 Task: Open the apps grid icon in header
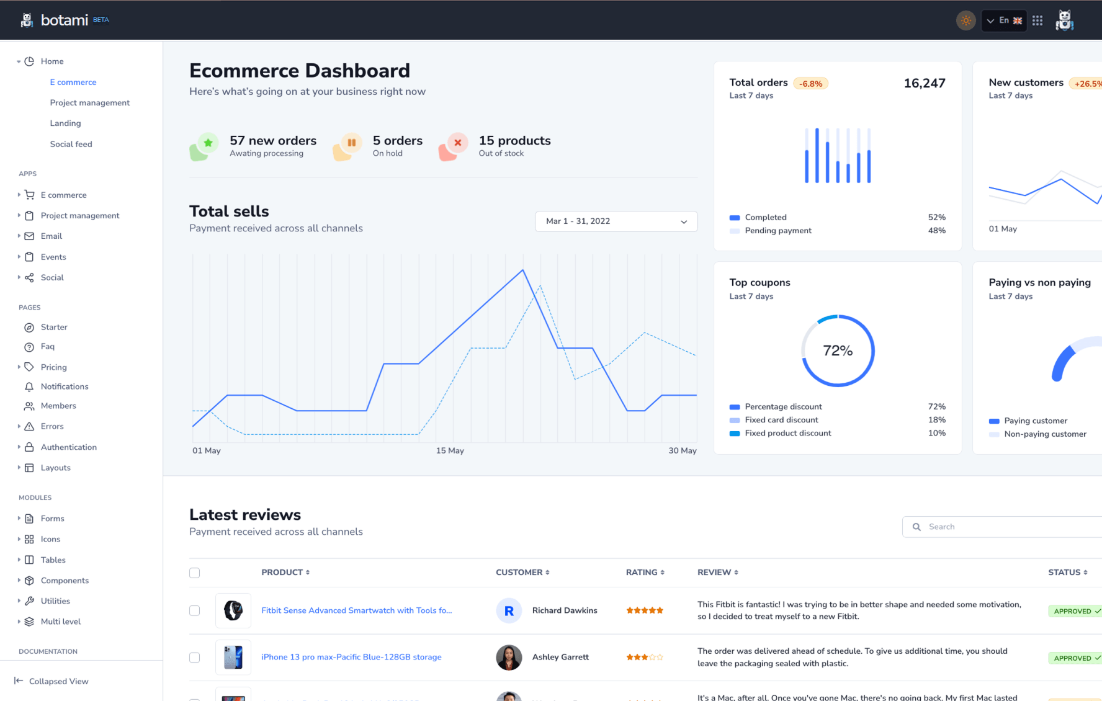click(x=1037, y=20)
